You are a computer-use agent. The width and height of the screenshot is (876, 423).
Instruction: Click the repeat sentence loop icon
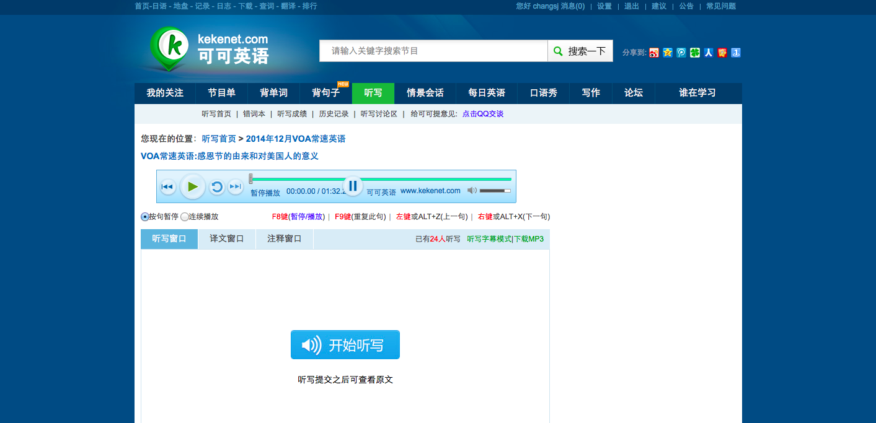(216, 187)
